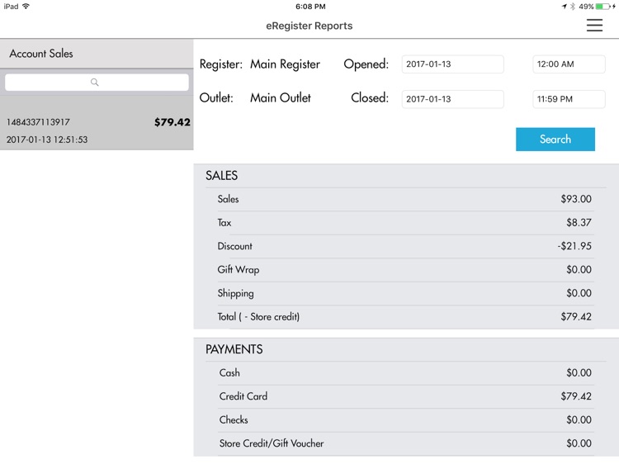Tap the Credit Card payment row
619x464 pixels.
point(404,396)
